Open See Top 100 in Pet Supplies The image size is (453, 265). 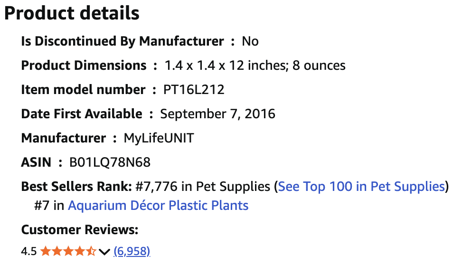click(361, 186)
